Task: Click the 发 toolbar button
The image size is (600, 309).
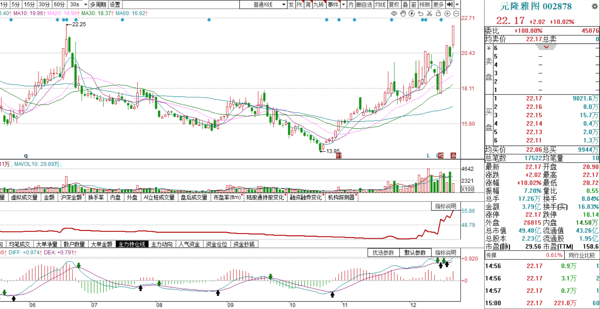Action: pyautogui.click(x=291, y=4)
